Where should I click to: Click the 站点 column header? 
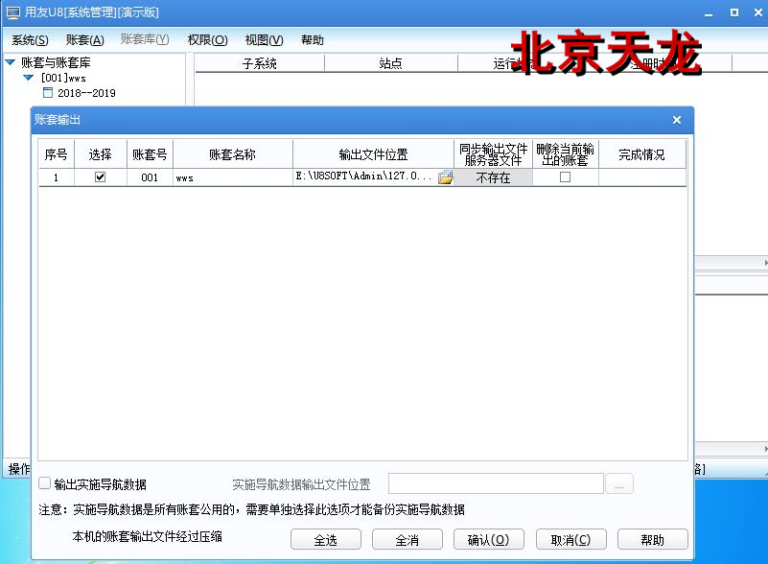390,63
